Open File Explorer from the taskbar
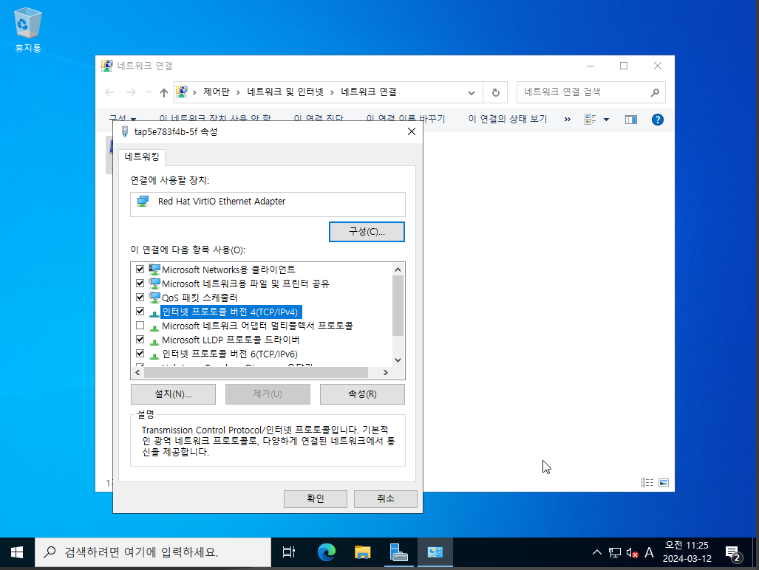 coord(363,552)
